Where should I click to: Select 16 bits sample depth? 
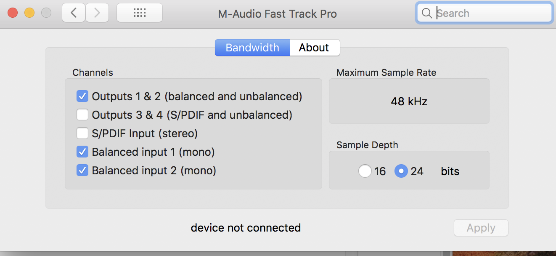pos(365,171)
